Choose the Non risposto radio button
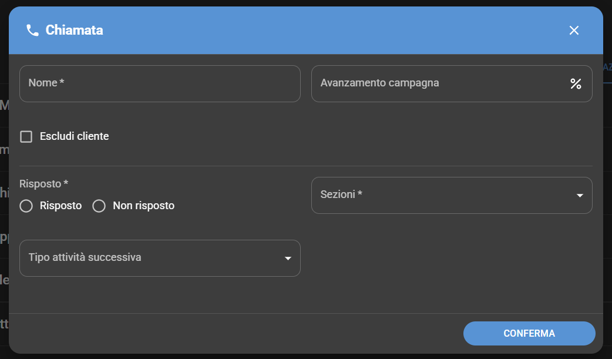Image resolution: width=612 pixels, height=359 pixels. pos(99,206)
